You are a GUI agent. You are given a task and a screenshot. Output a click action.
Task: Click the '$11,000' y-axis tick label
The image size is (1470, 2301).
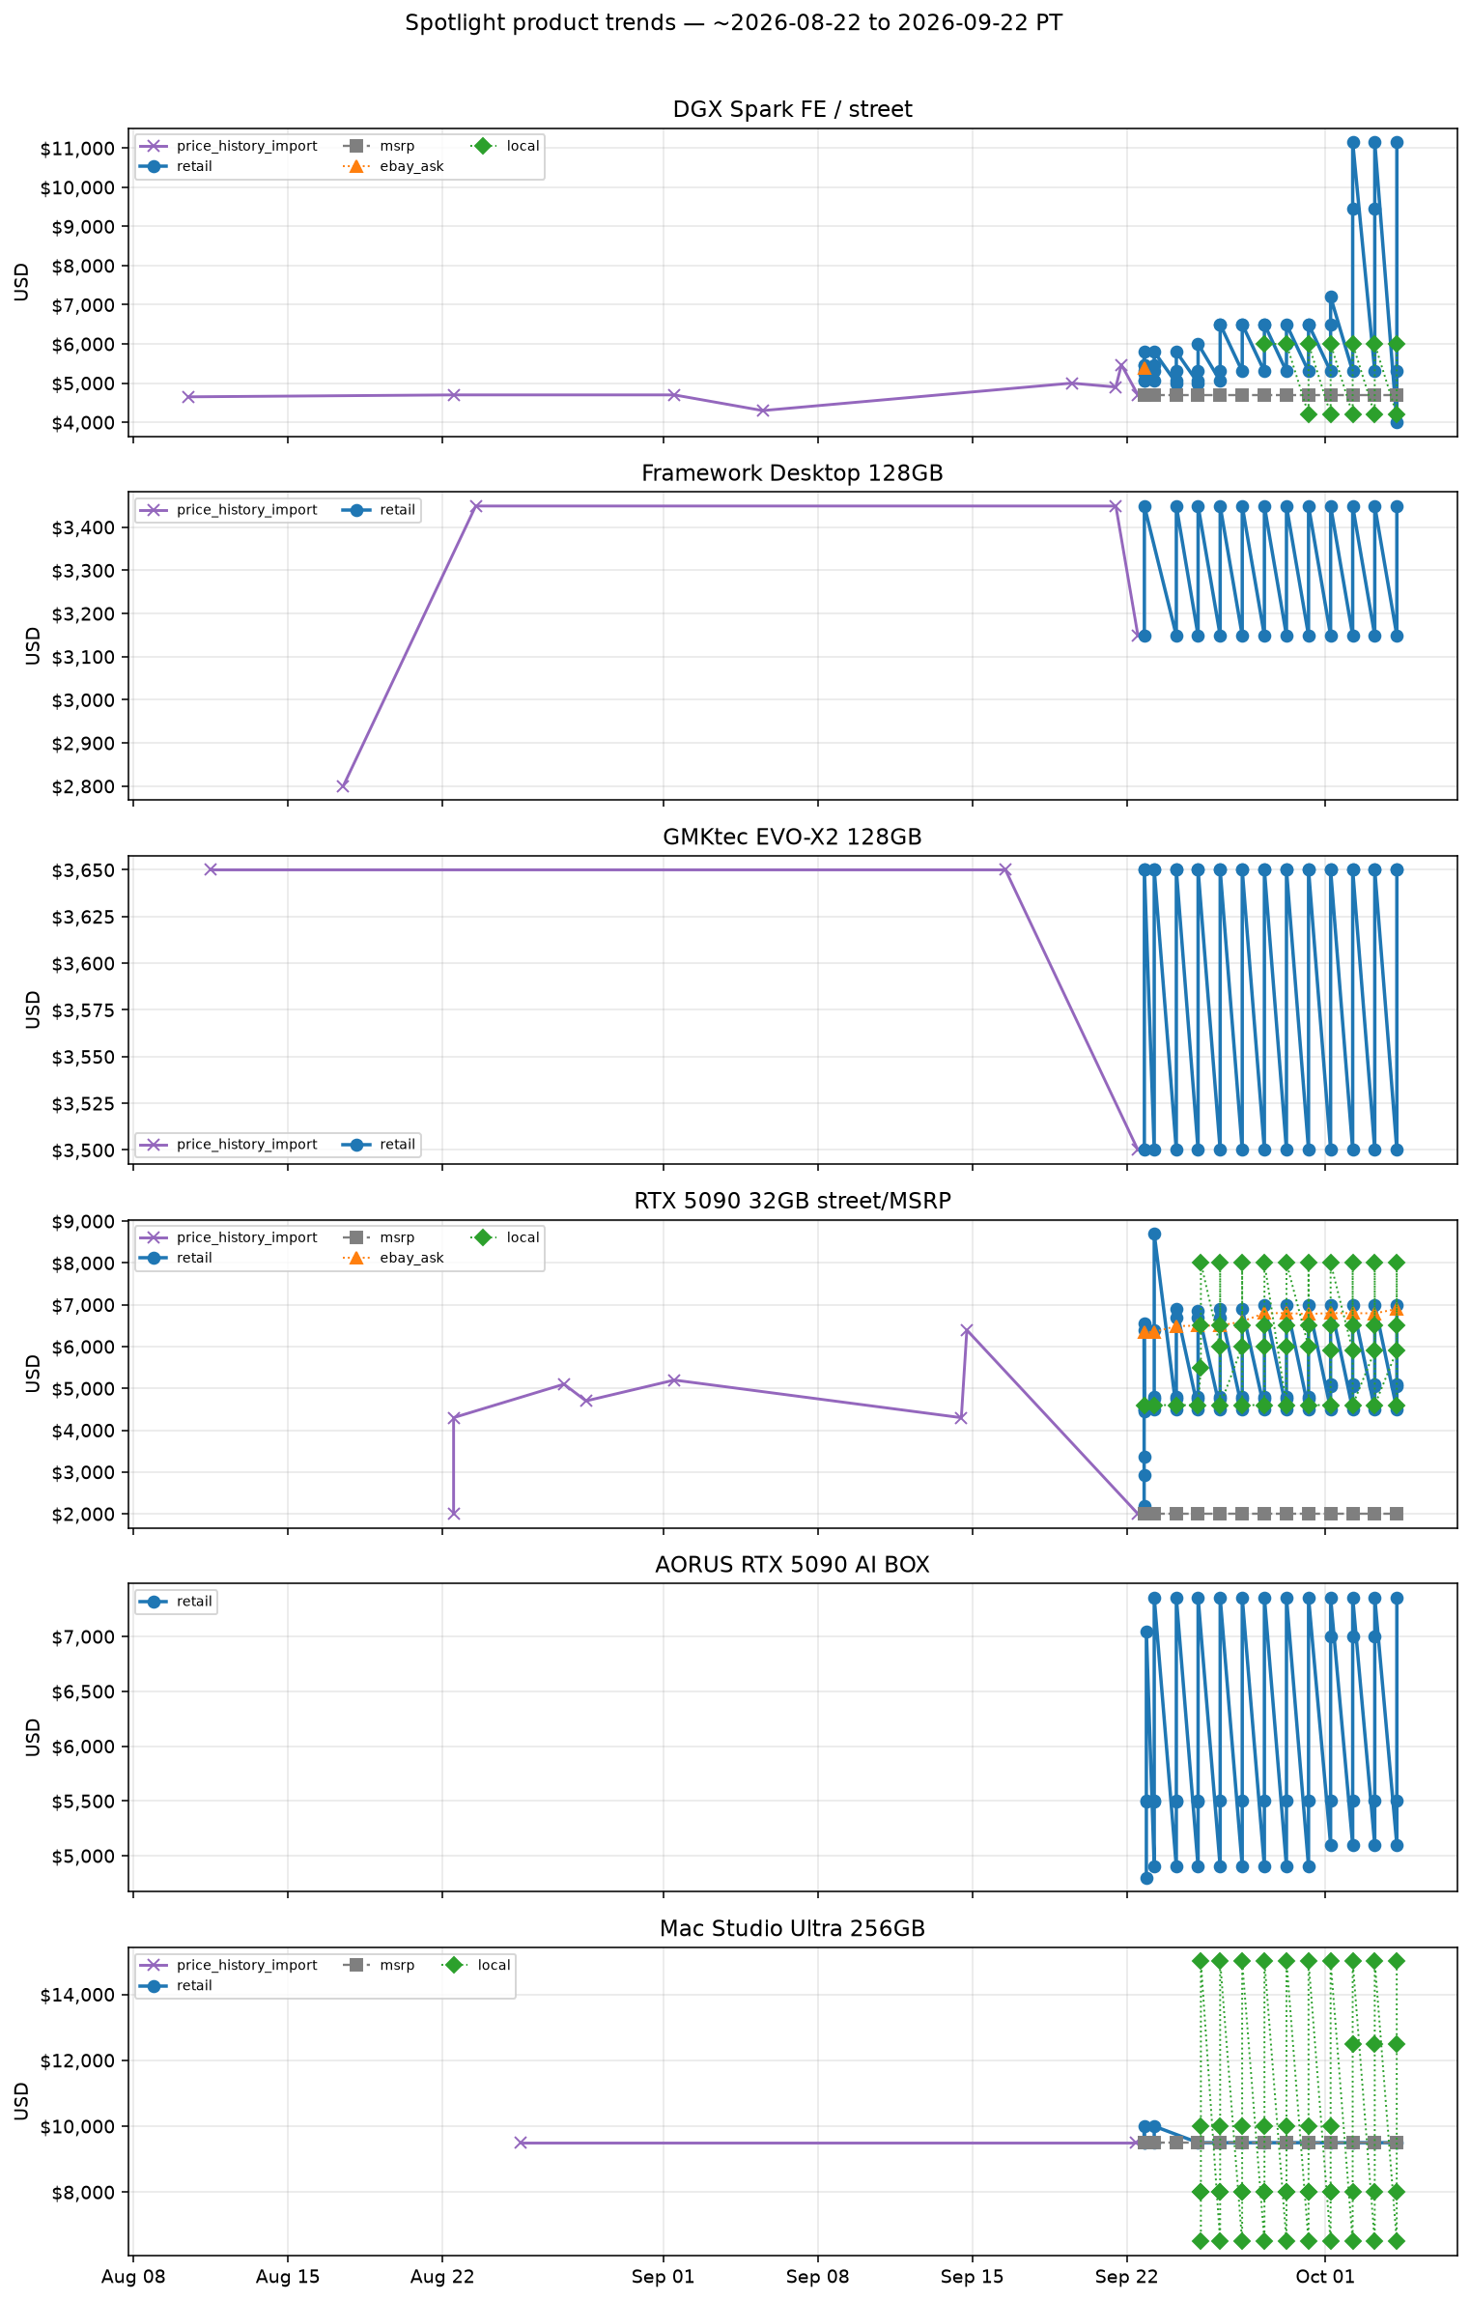point(77,148)
